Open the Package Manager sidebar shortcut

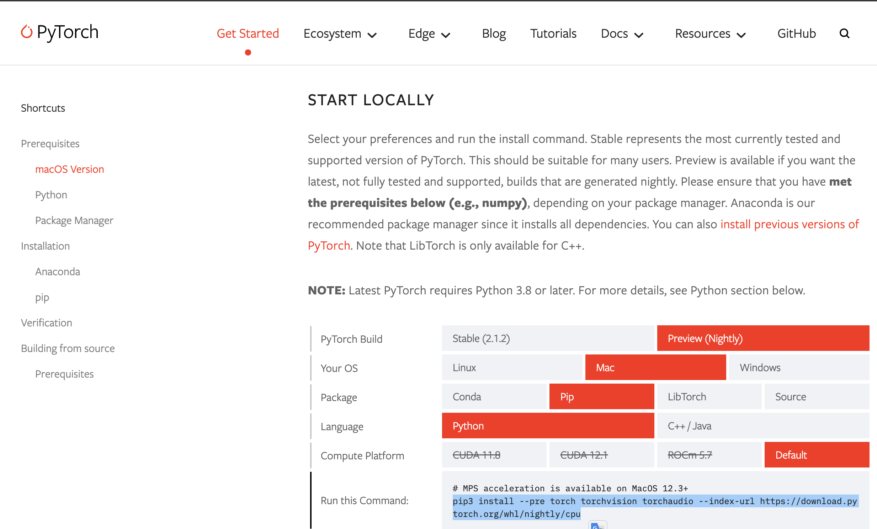(74, 220)
